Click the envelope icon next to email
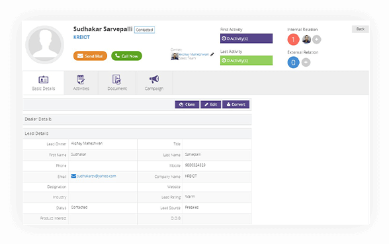Image resolution: width=389 pixels, height=244 pixels. pos(73,176)
